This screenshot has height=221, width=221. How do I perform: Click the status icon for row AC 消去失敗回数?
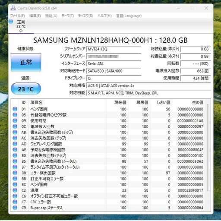pyautogui.click(x=15, y=138)
